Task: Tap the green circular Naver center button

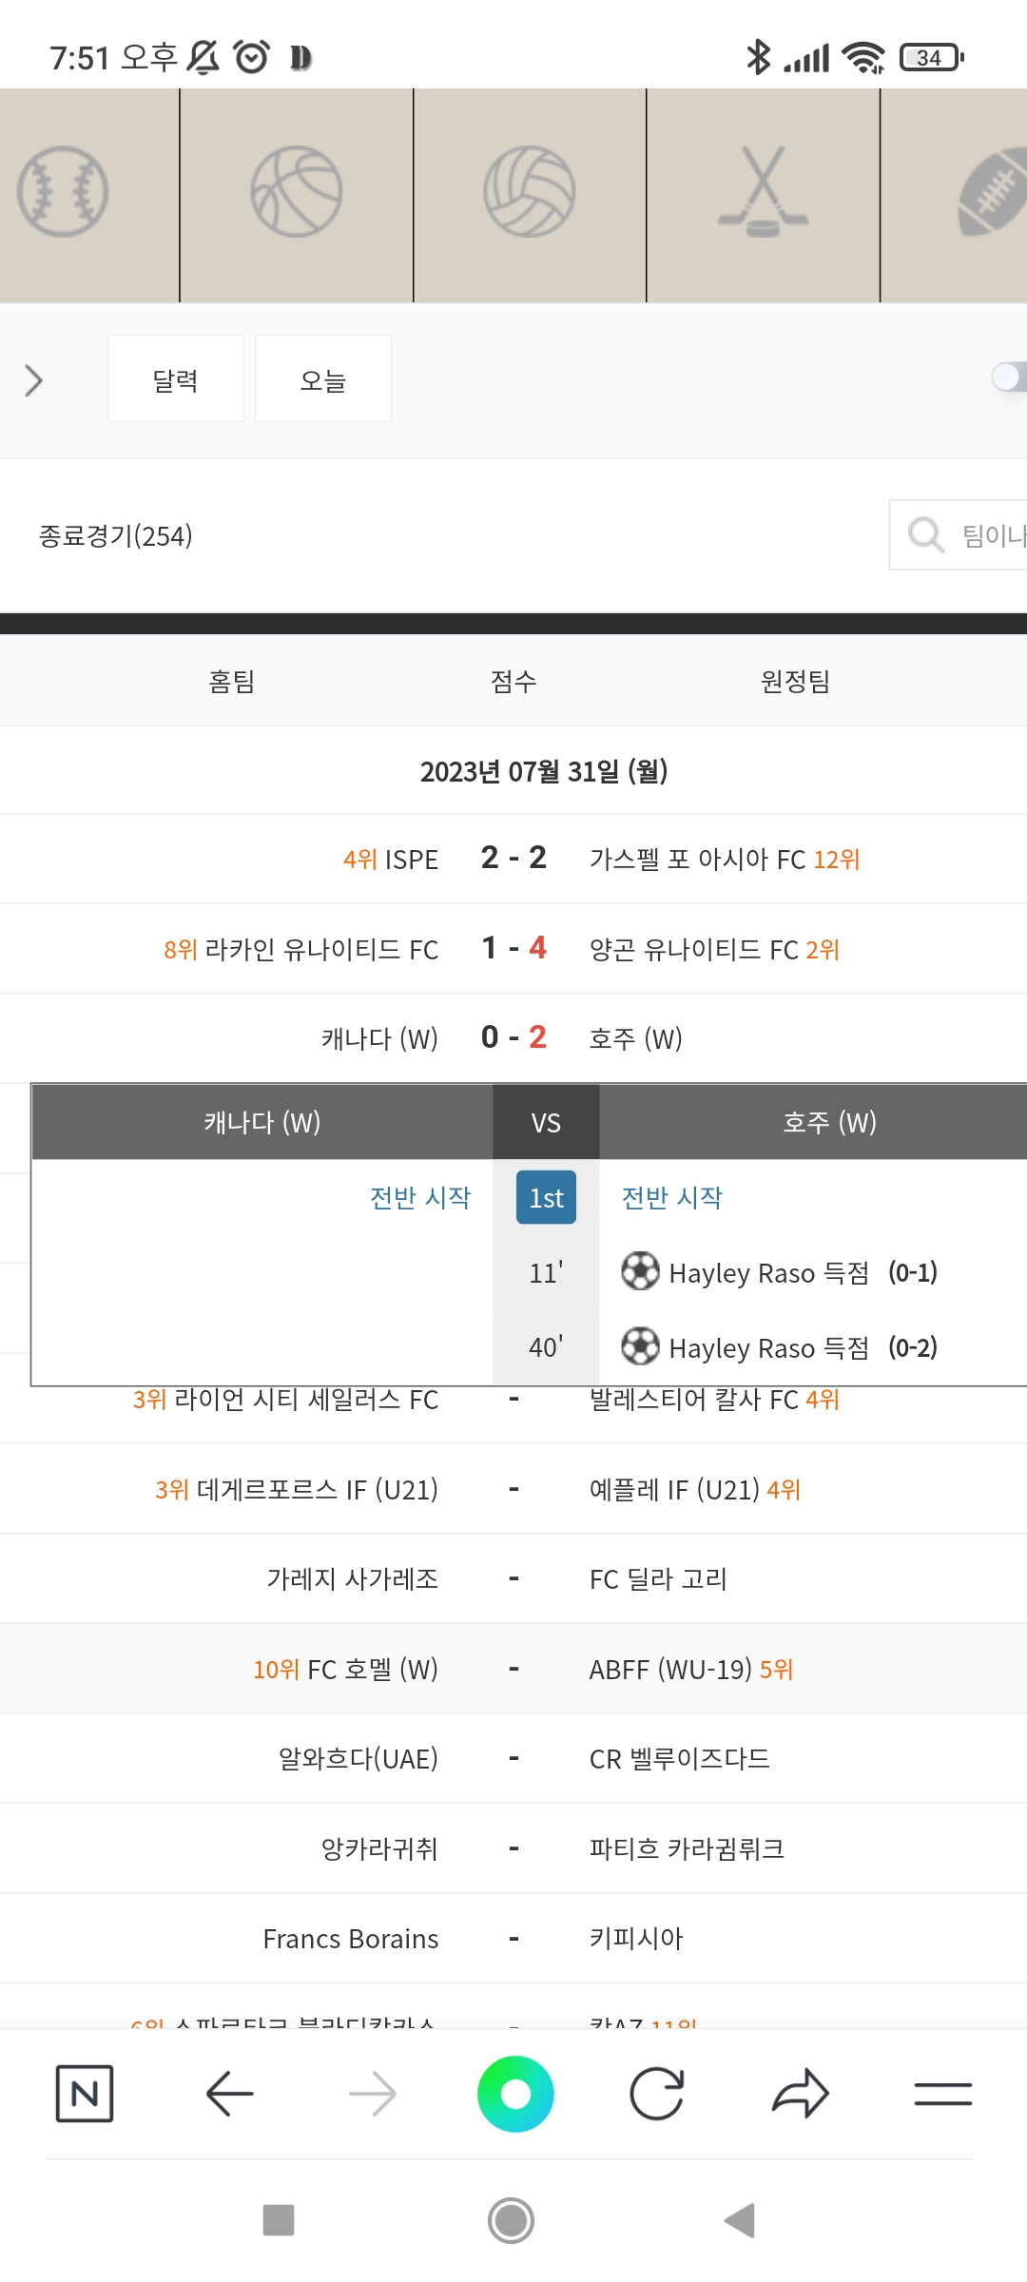Action: pyautogui.click(x=514, y=2093)
